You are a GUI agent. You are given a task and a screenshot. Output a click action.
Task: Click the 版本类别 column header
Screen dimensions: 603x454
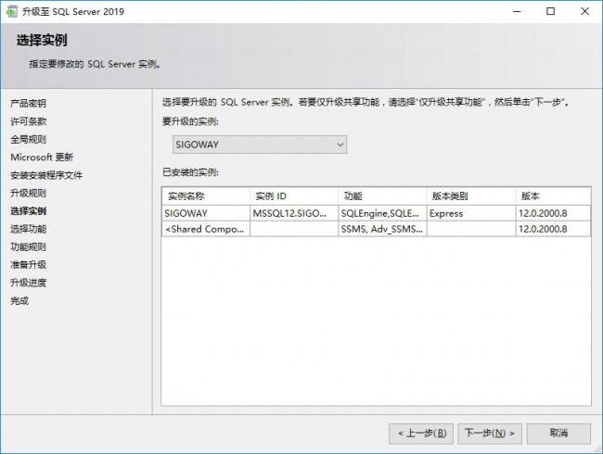471,196
